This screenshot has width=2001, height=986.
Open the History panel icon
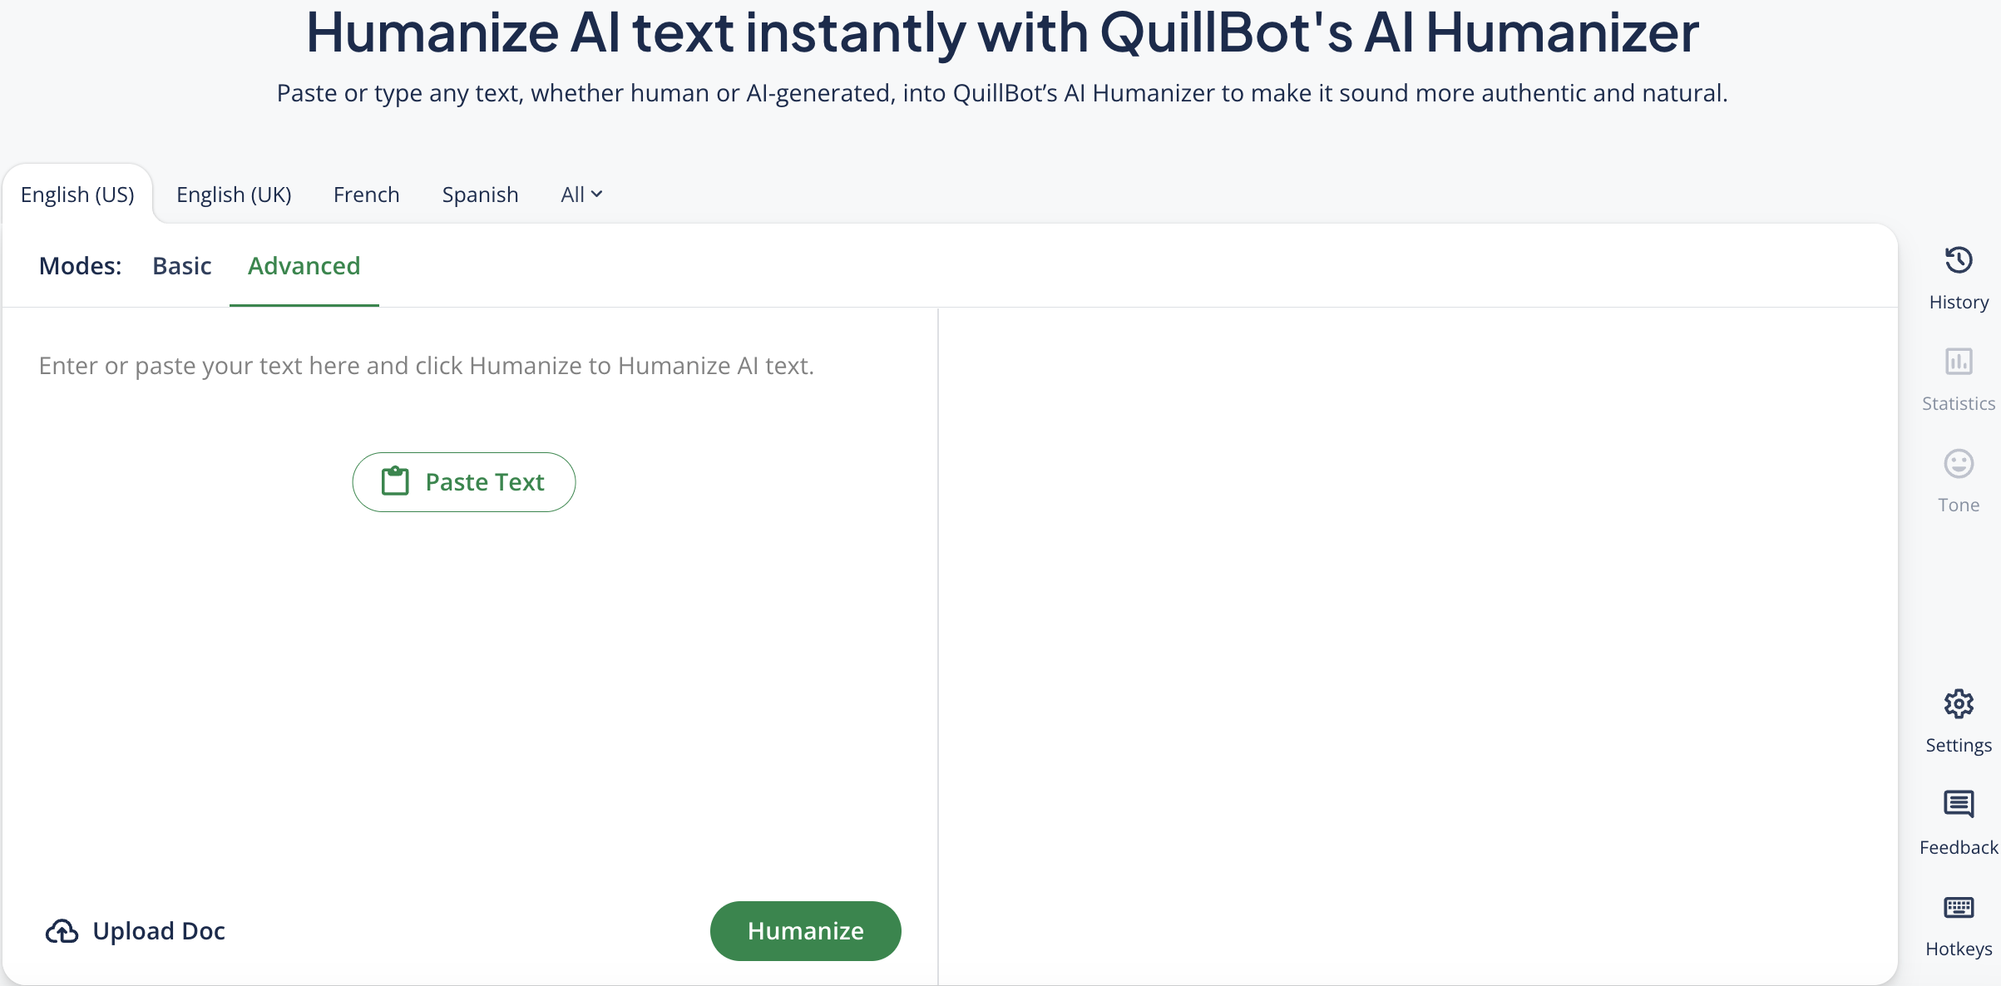click(1959, 259)
